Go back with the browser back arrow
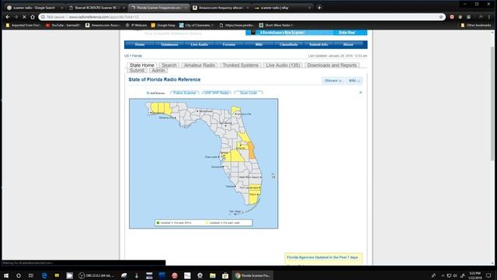Screen dimensions: 497x280 pyautogui.click(x=8, y=17)
